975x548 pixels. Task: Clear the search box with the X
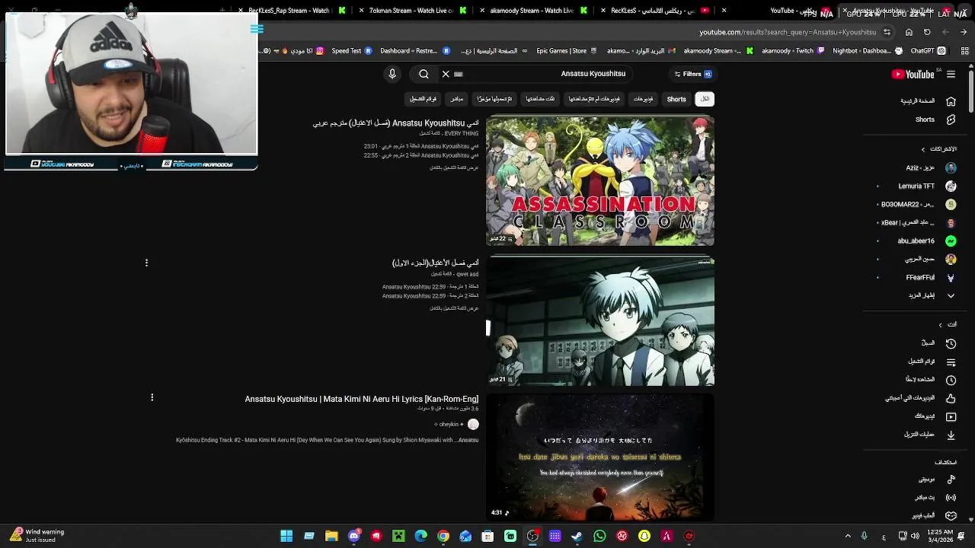tap(446, 74)
